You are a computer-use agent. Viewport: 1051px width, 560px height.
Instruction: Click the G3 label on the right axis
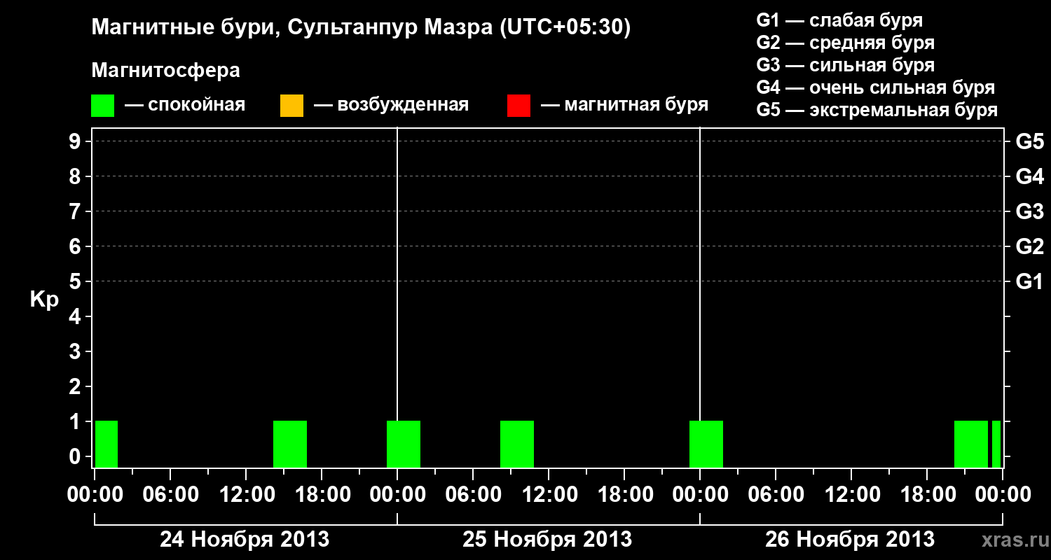point(1030,212)
